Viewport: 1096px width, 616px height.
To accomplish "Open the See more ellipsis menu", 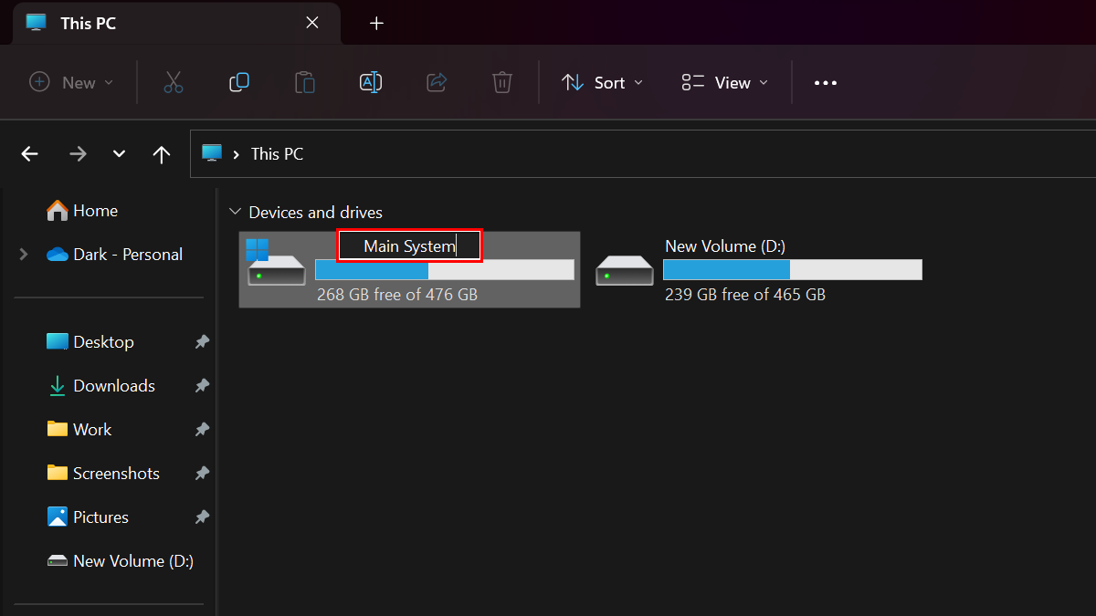I will (826, 83).
